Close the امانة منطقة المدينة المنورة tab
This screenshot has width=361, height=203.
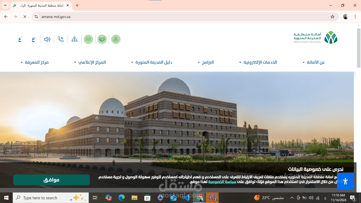pyautogui.click(x=68, y=5)
